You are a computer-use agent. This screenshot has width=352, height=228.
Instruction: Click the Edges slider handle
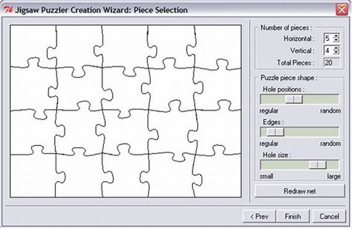click(x=276, y=132)
